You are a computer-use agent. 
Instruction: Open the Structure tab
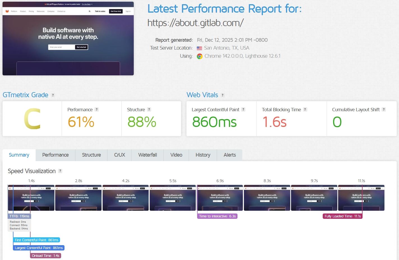coord(91,155)
